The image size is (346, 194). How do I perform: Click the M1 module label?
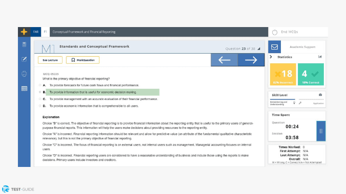[48, 48]
